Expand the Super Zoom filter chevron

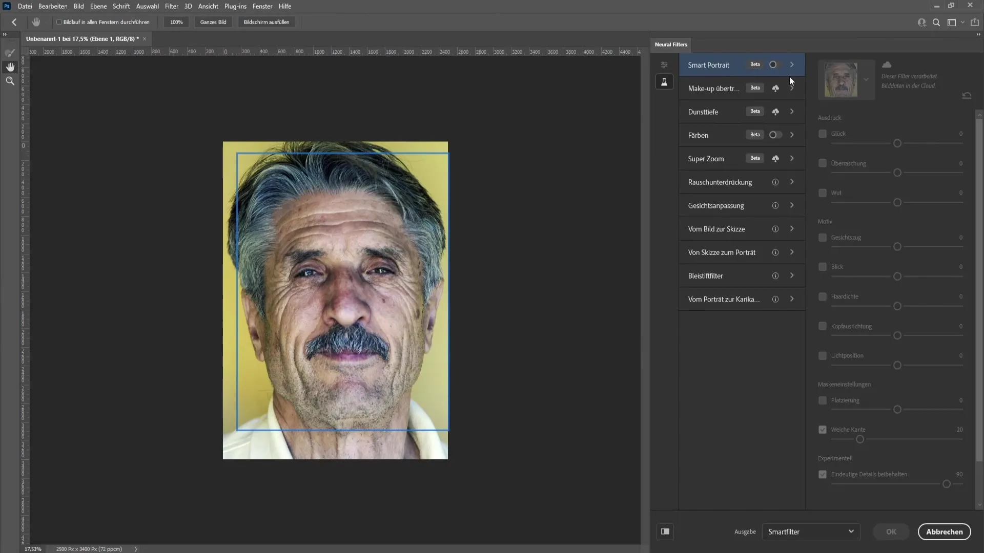coord(792,159)
